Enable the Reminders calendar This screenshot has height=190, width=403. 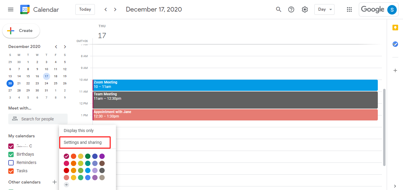point(11,162)
